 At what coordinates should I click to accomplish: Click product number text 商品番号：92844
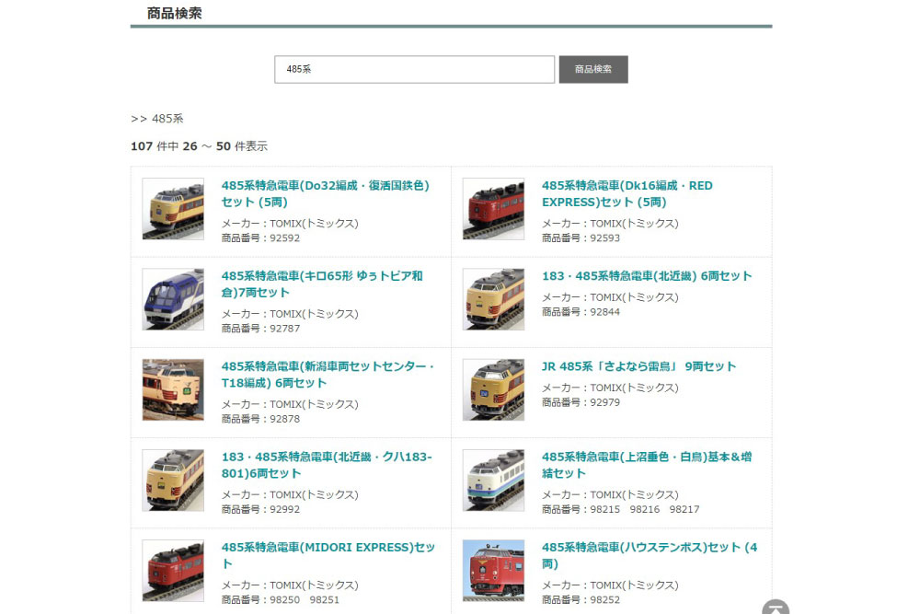581,312
